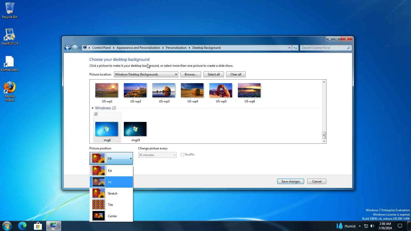Viewport: 411px width, 231px height.
Task: Open the network tray icon
Action: [366, 226]
